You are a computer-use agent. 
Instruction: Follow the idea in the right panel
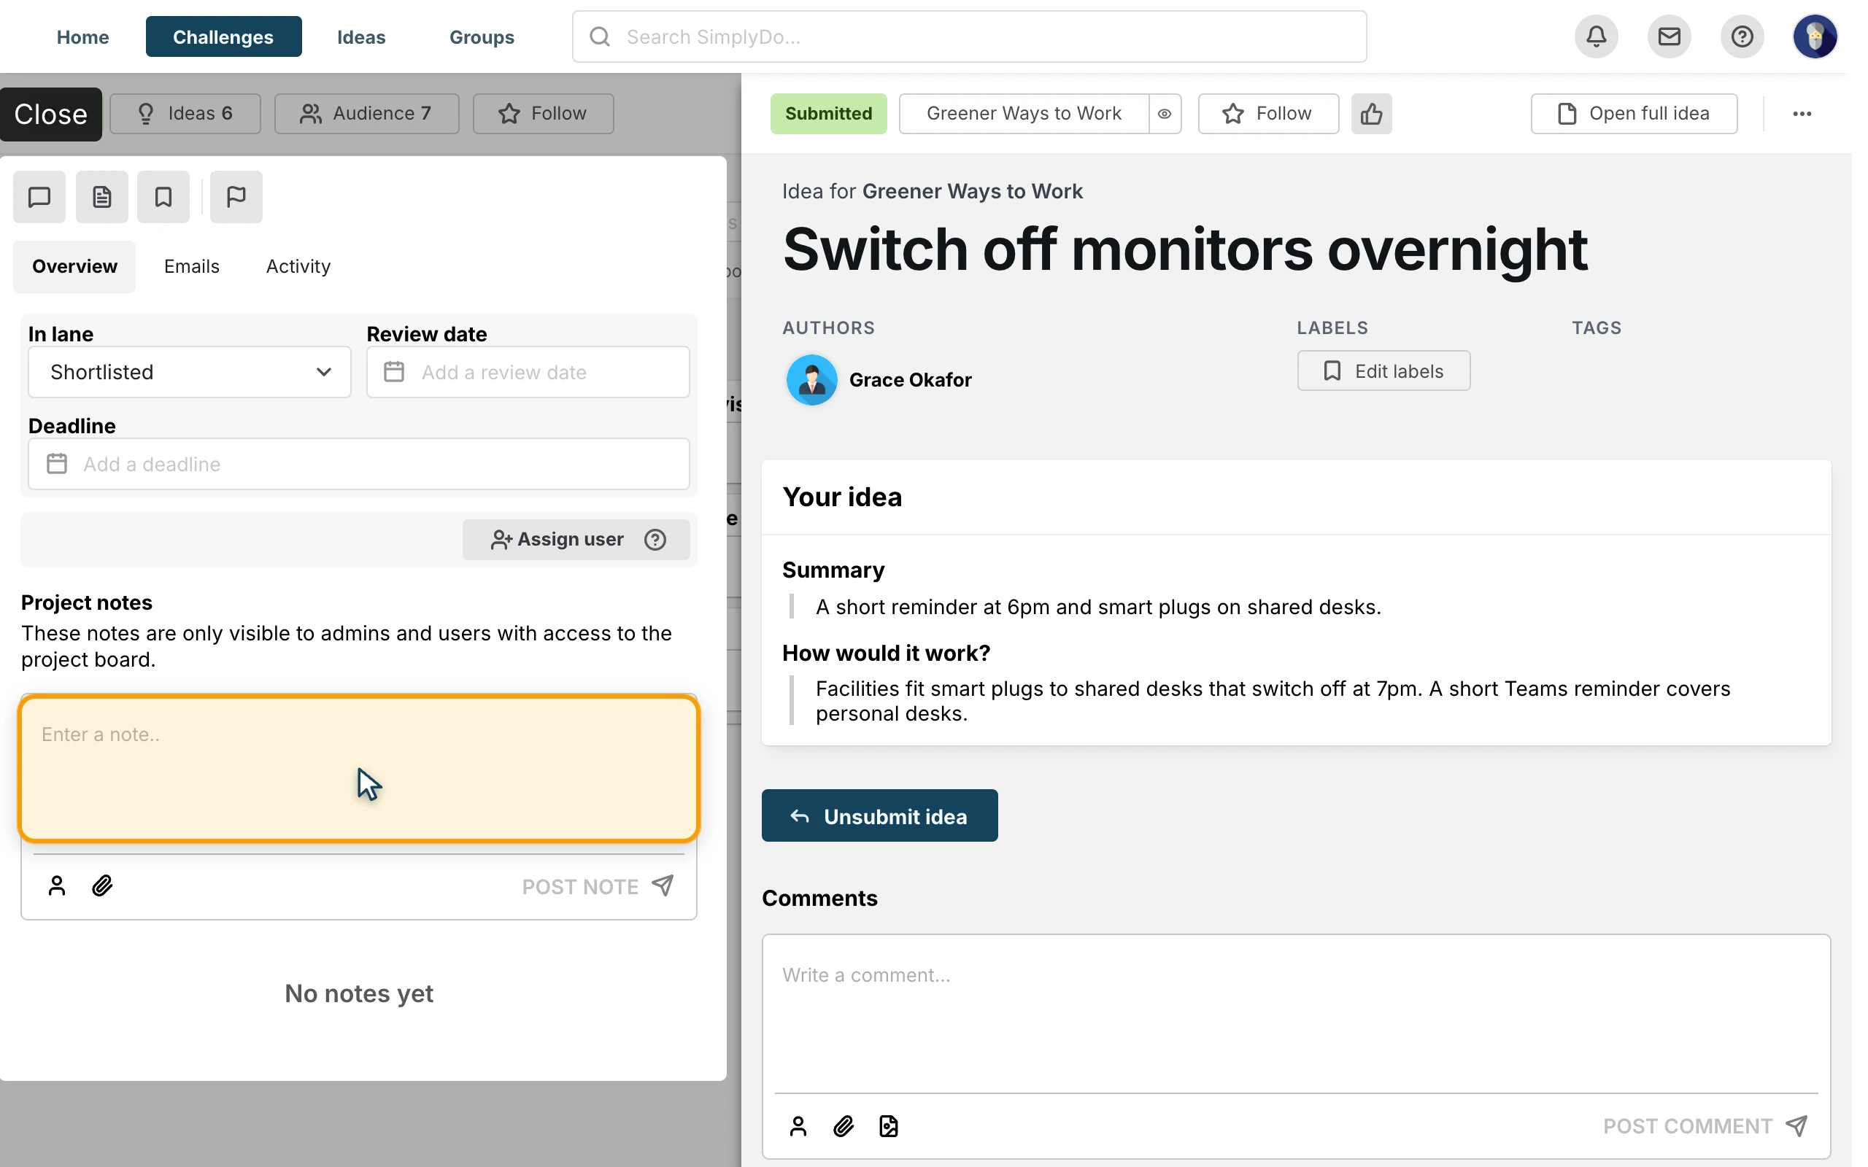(1267, 114)
